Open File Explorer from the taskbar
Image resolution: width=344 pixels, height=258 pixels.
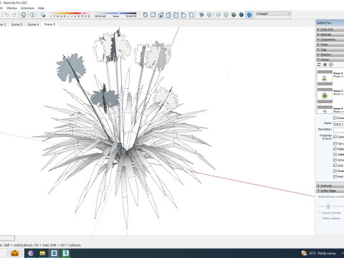(42, 253)
